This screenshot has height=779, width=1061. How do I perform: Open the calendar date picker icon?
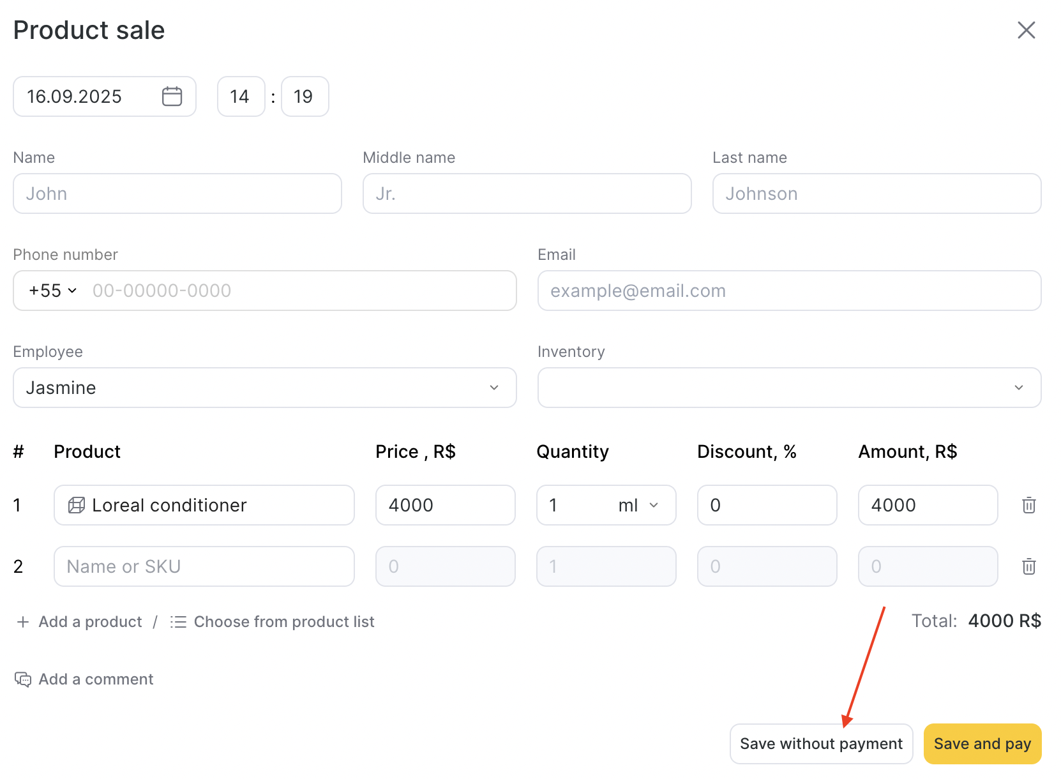point(172,96)
